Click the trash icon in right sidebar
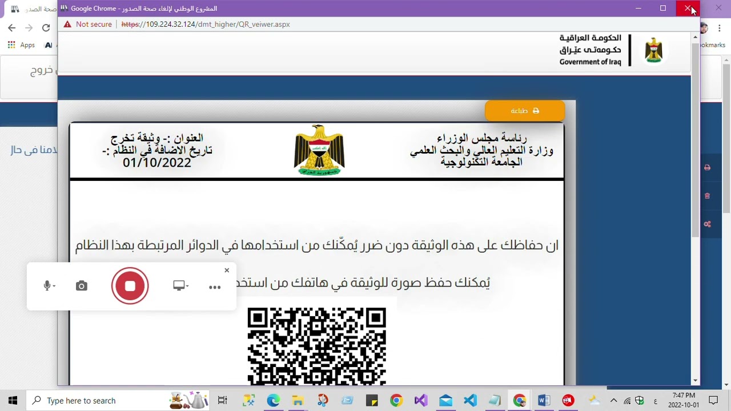The width and height of the screenshot is (731, 411). pos(707,196)
